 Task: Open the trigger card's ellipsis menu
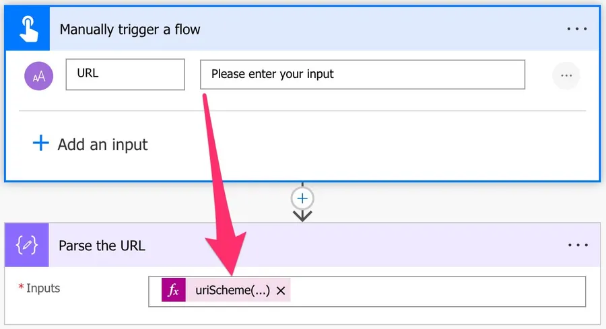577,30
